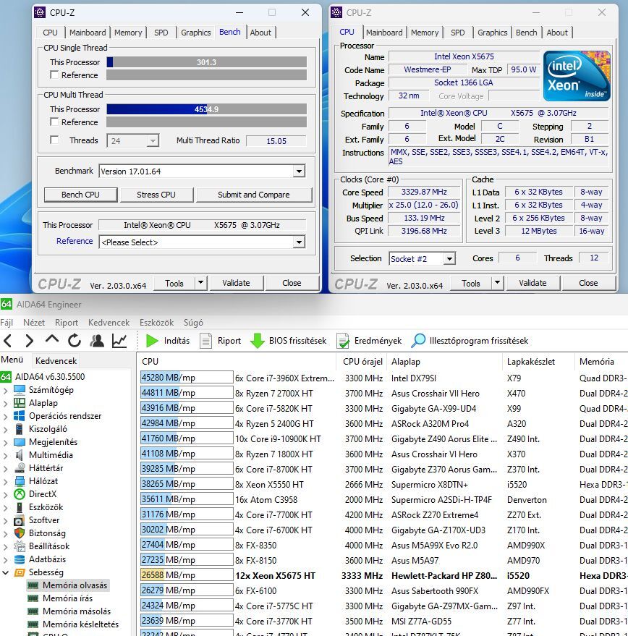Select Megjelenítés display icon in tree

[x=20, y=441]
